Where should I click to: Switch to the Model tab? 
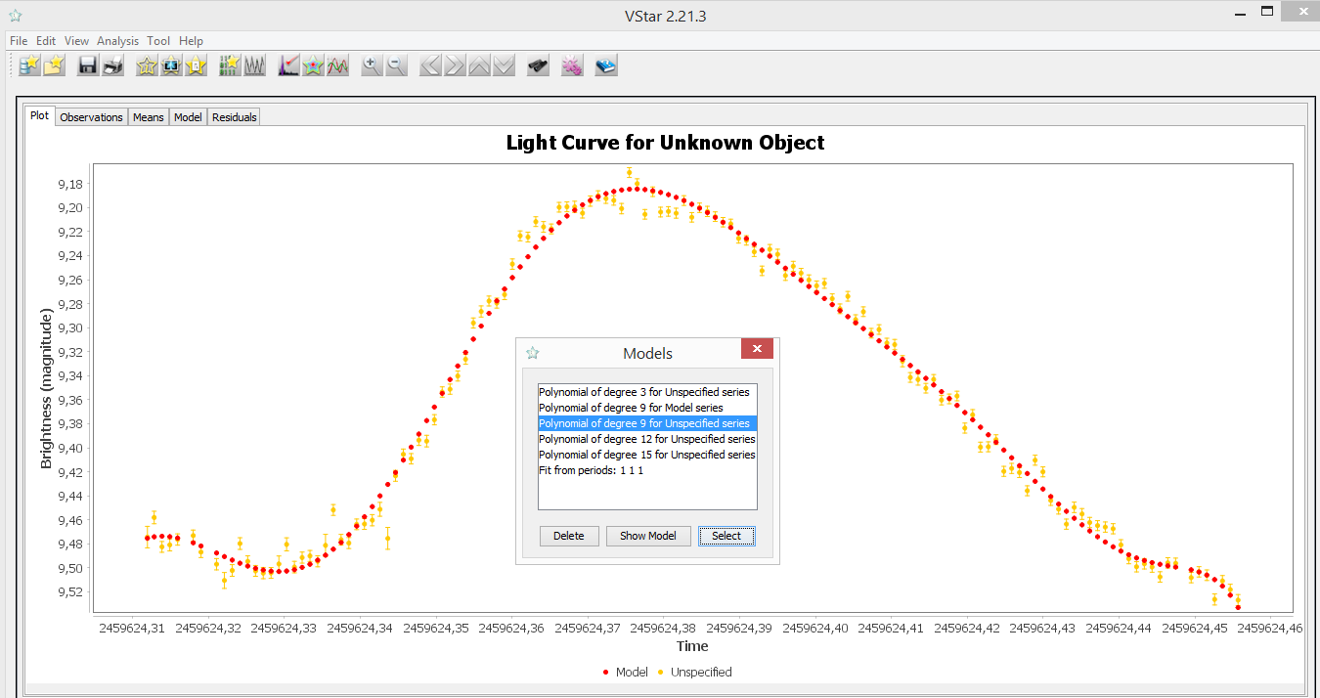point(188,117)
